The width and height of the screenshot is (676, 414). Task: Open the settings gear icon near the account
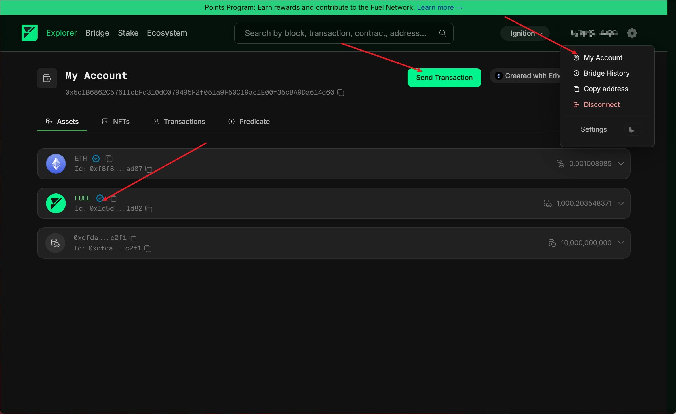coord(632,33)
